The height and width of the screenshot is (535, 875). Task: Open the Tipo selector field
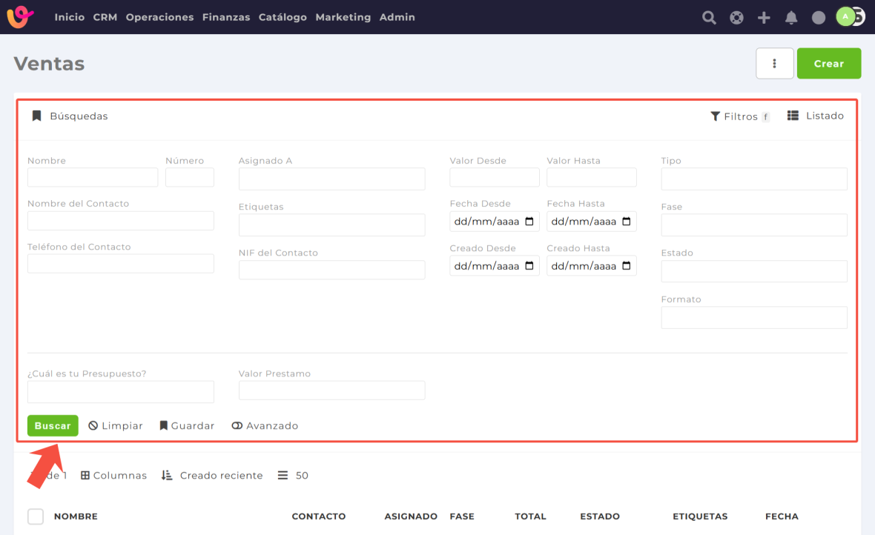coord(753,179)
